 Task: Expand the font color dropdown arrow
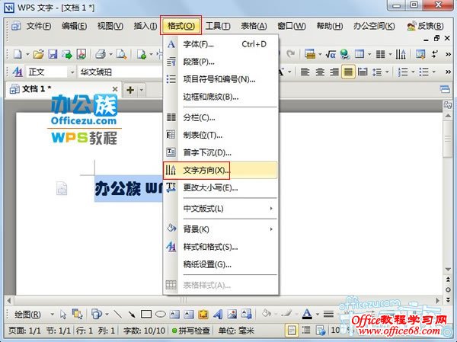318,314
